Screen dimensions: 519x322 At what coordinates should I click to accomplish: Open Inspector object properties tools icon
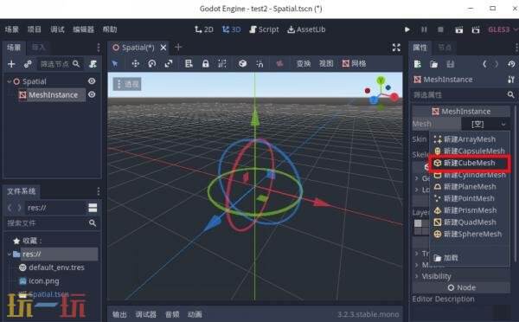(x=511, y=80)
